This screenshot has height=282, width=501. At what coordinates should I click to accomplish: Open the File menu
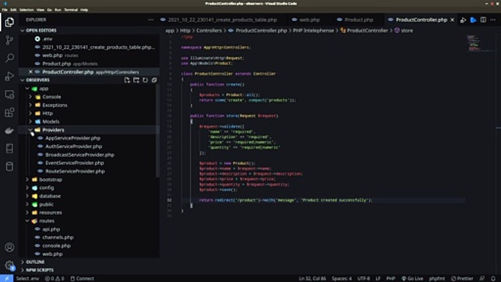[4, 9]
